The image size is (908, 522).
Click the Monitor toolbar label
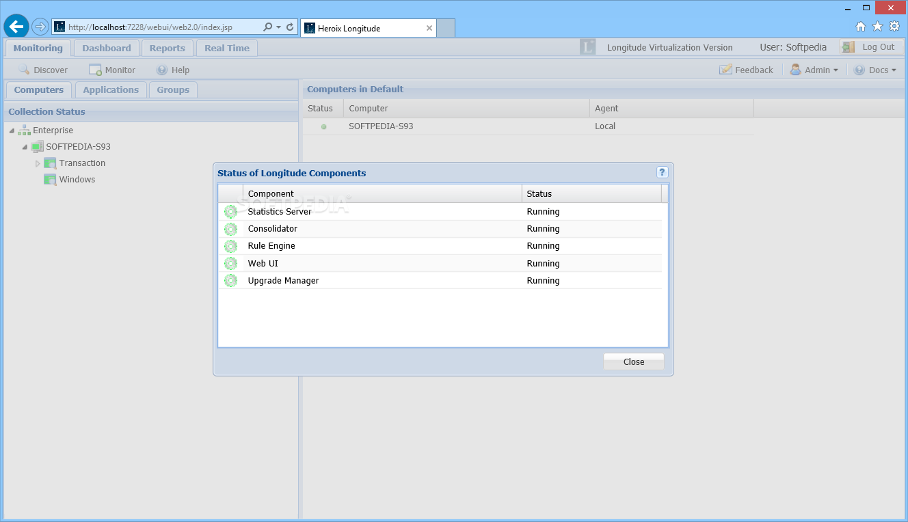120,70
